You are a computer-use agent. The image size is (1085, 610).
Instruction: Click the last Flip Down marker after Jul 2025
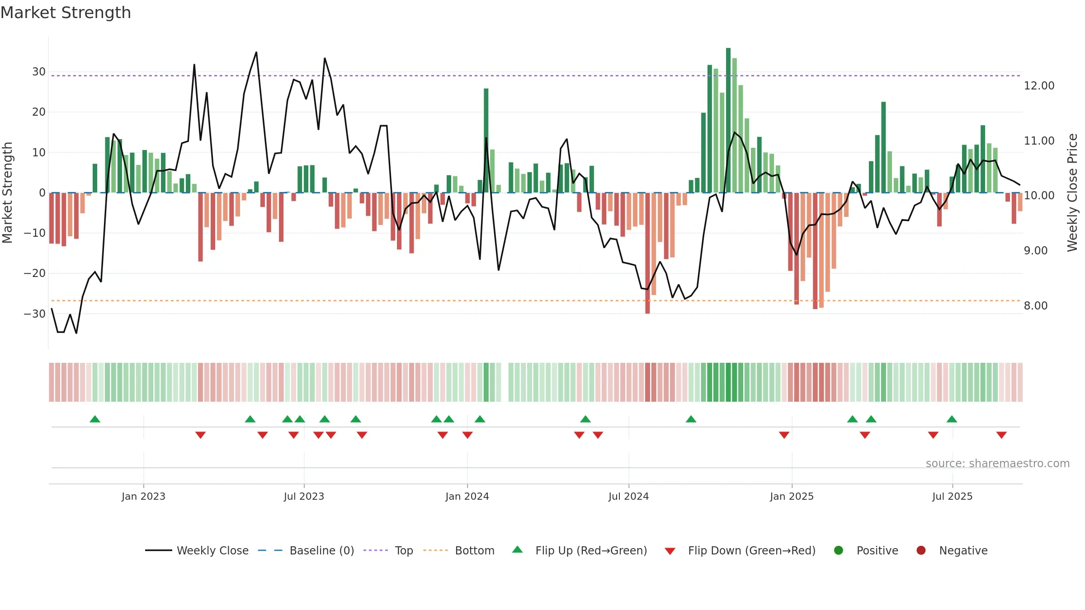pos(1001,435)
